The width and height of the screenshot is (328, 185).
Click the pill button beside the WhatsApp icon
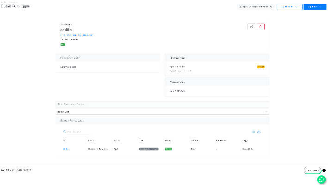[312, 171]
